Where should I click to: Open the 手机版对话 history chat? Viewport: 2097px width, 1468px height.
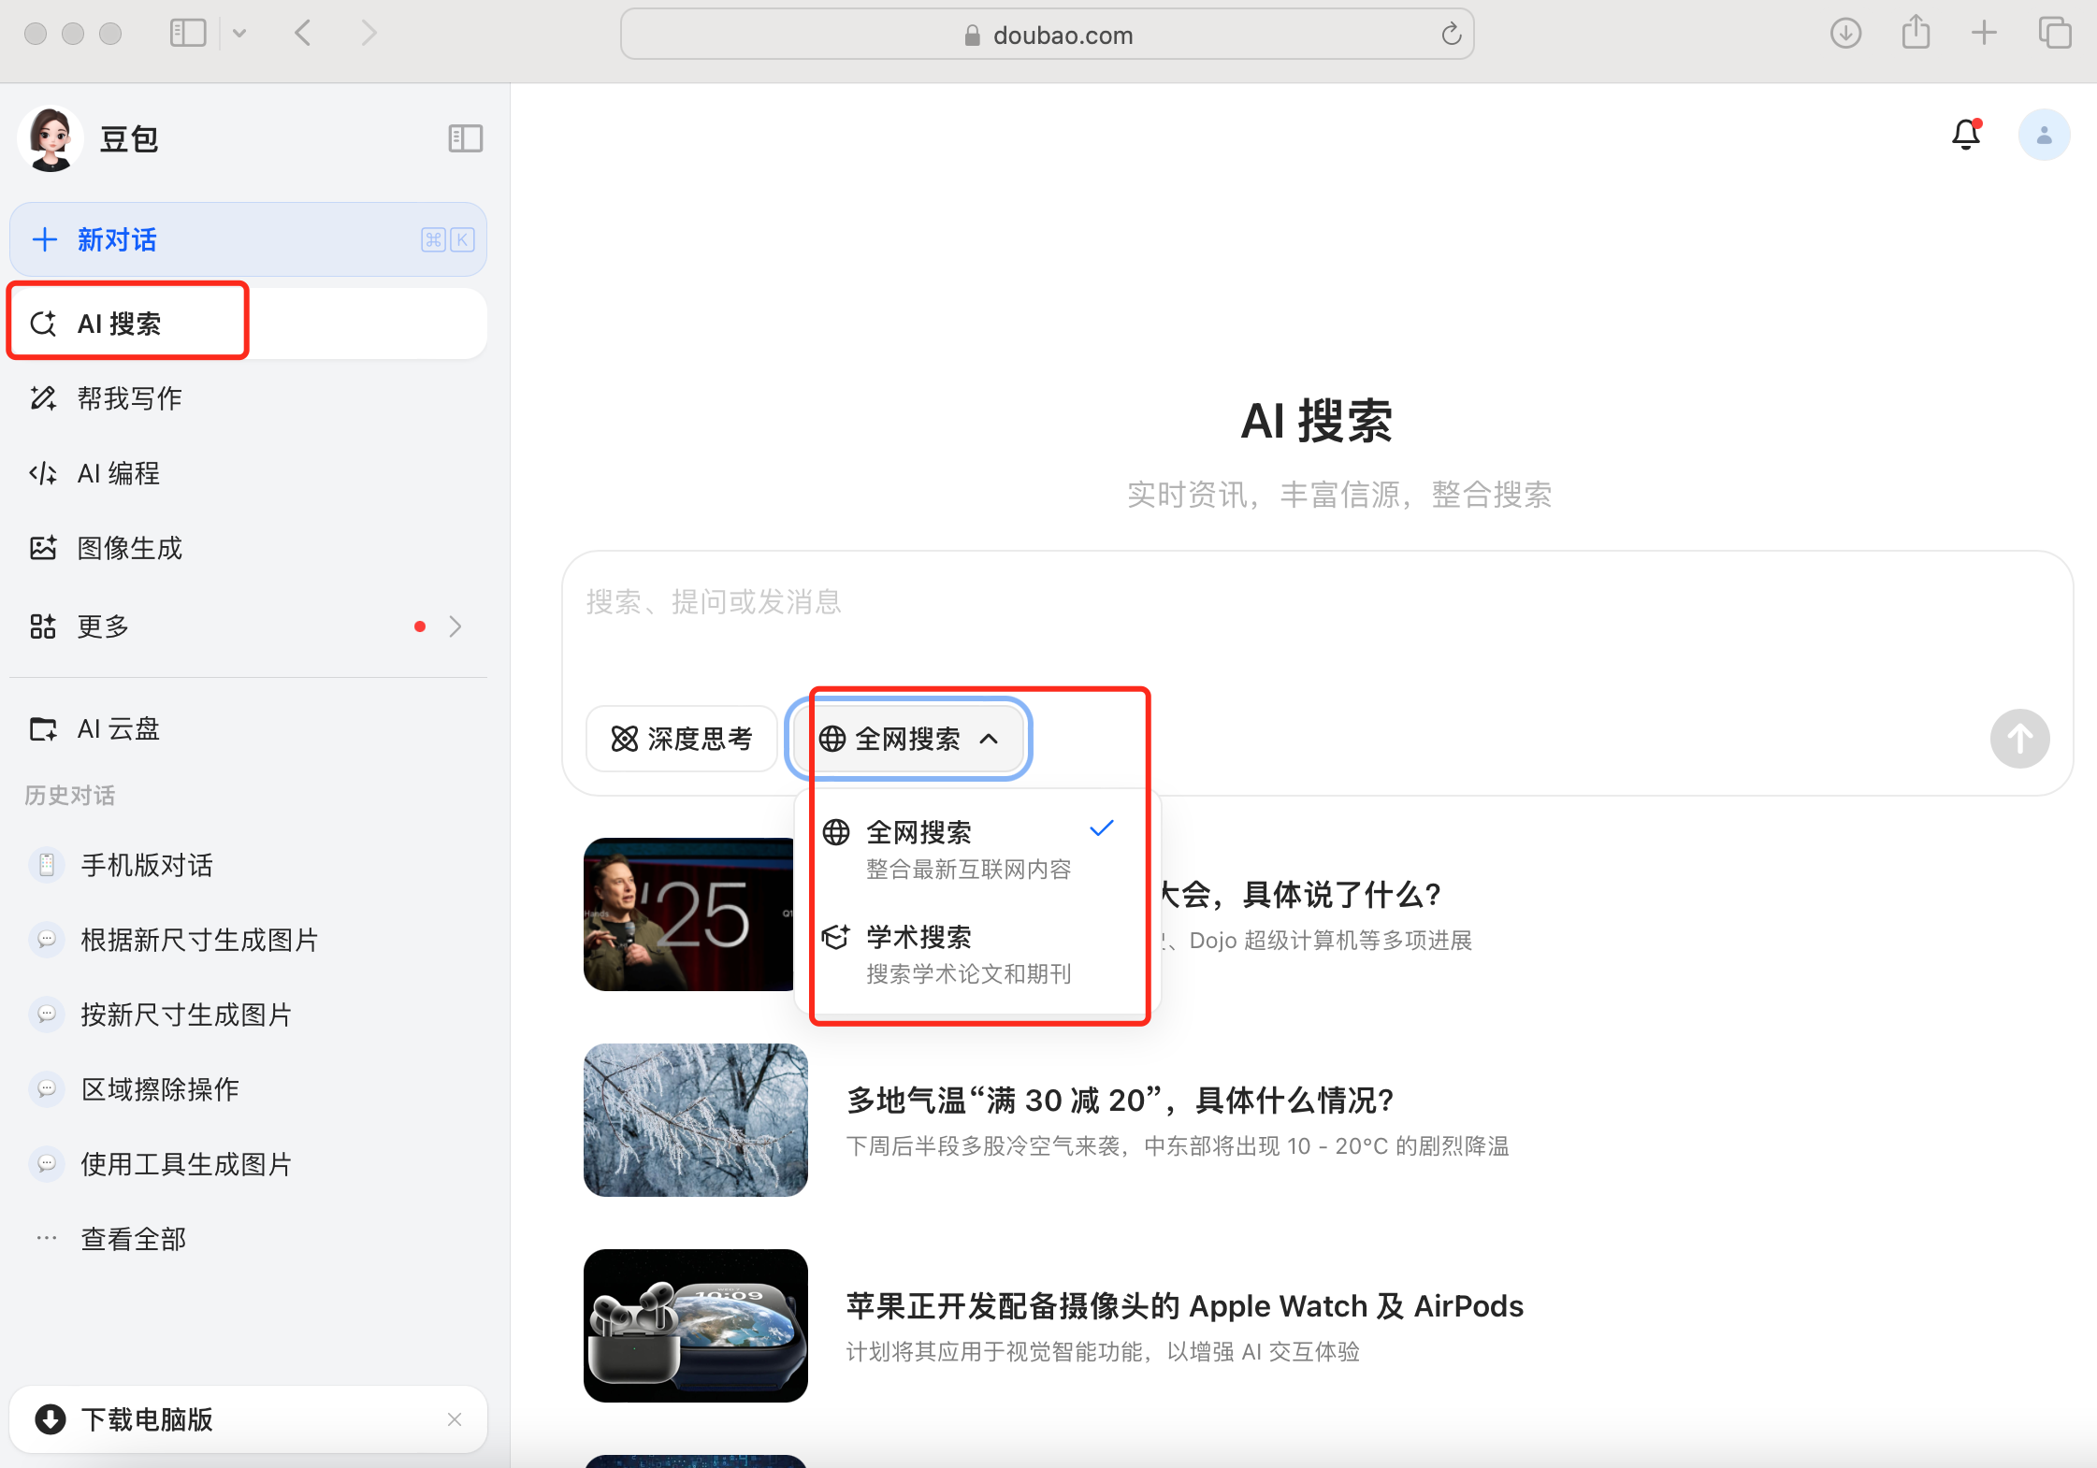248,865
